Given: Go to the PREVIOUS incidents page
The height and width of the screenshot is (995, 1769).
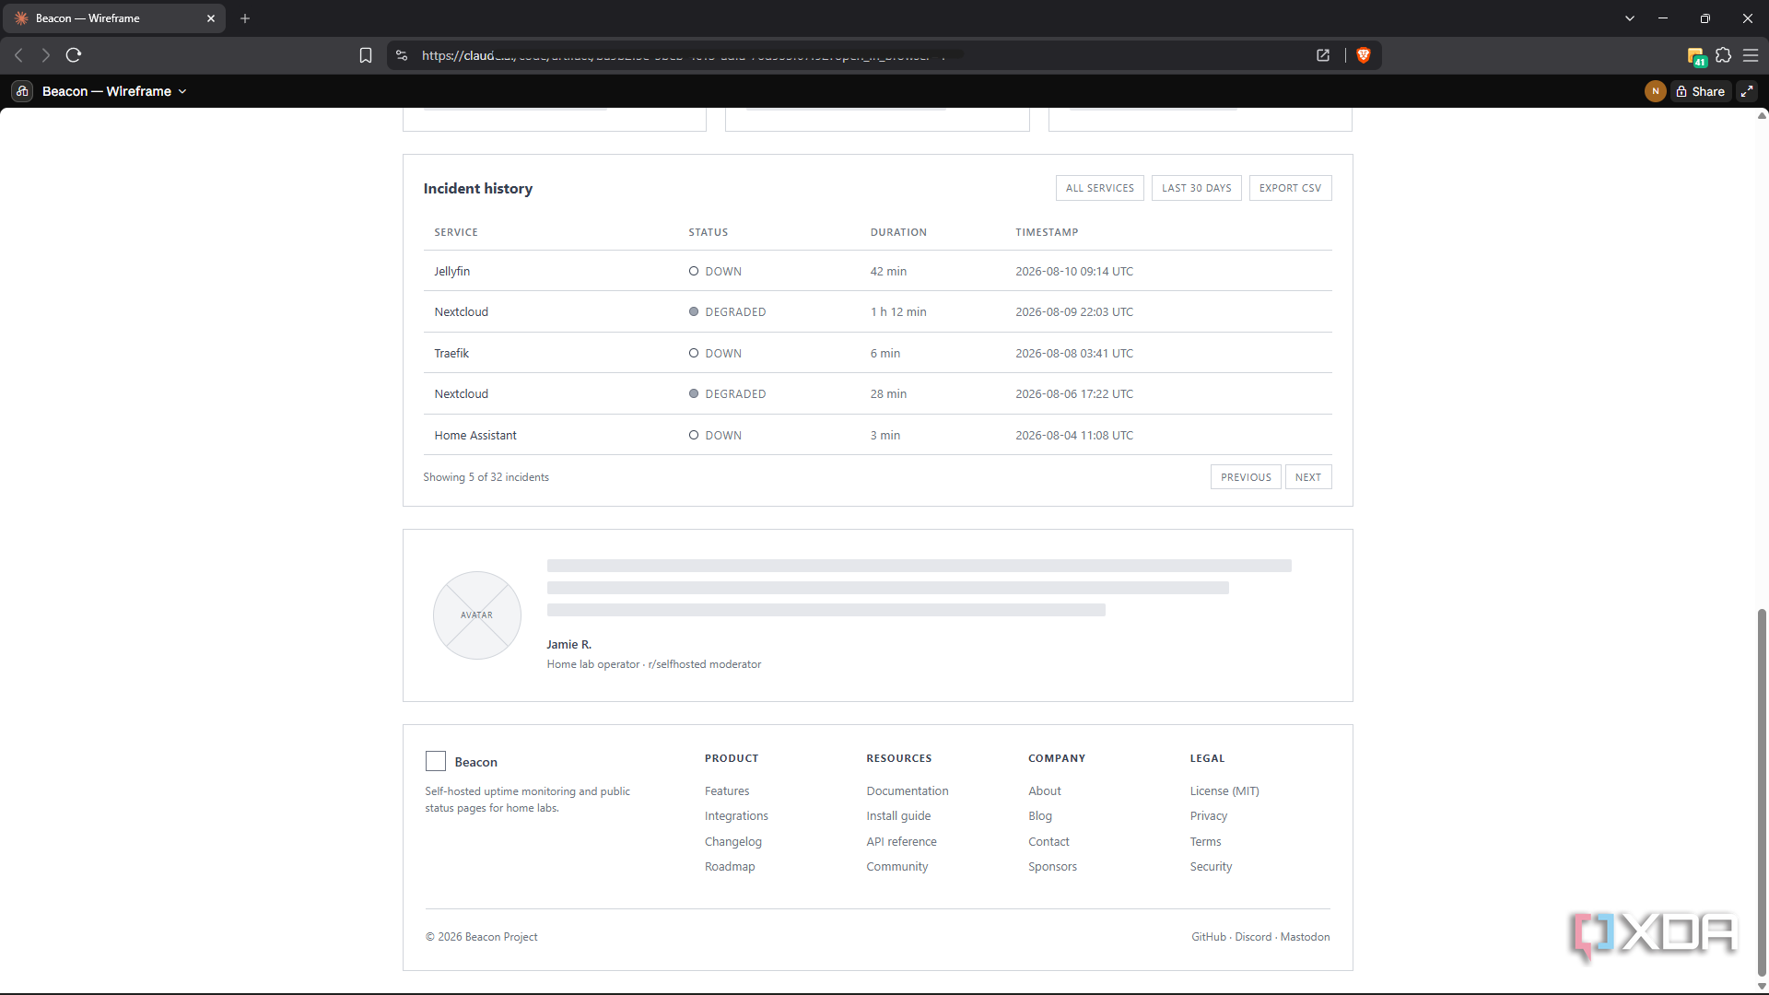Looking at the screenshot, I should [1246, 477].
